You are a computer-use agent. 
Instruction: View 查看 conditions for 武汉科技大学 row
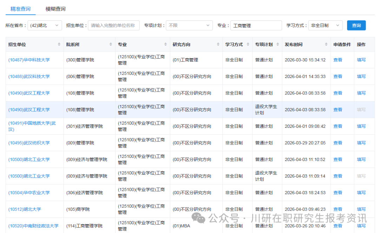click(337, 76)
